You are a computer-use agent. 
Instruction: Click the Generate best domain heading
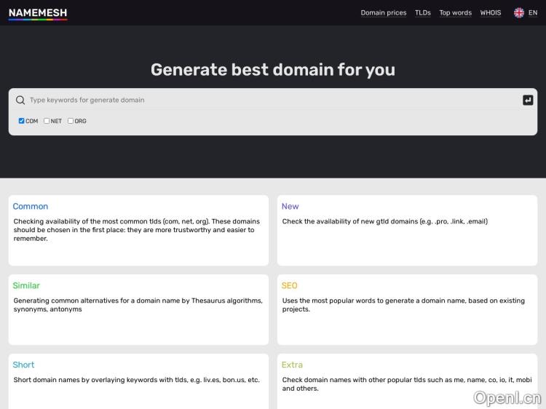(x=273, y=70)
